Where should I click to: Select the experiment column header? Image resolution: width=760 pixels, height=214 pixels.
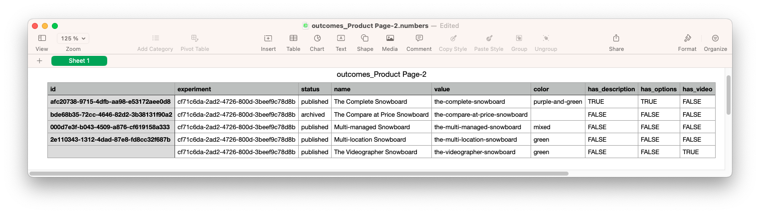(x=237, y=89)
